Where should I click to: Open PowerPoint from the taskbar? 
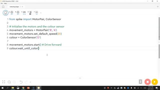point(28,88)
